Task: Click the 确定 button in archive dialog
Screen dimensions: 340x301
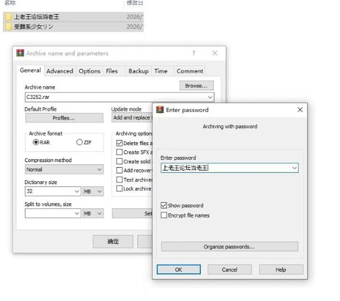Action: click(x=113, y=242)
